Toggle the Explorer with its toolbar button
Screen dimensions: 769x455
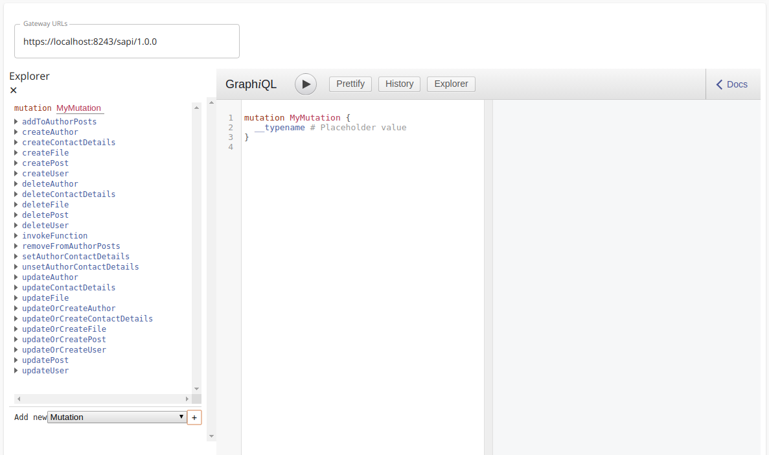point(450,84)
